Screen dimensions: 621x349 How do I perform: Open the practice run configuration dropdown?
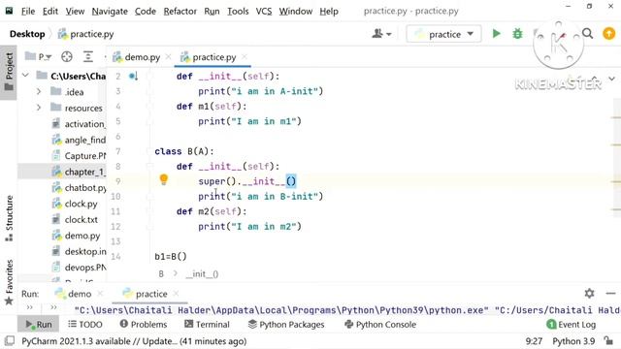(443, 34)
